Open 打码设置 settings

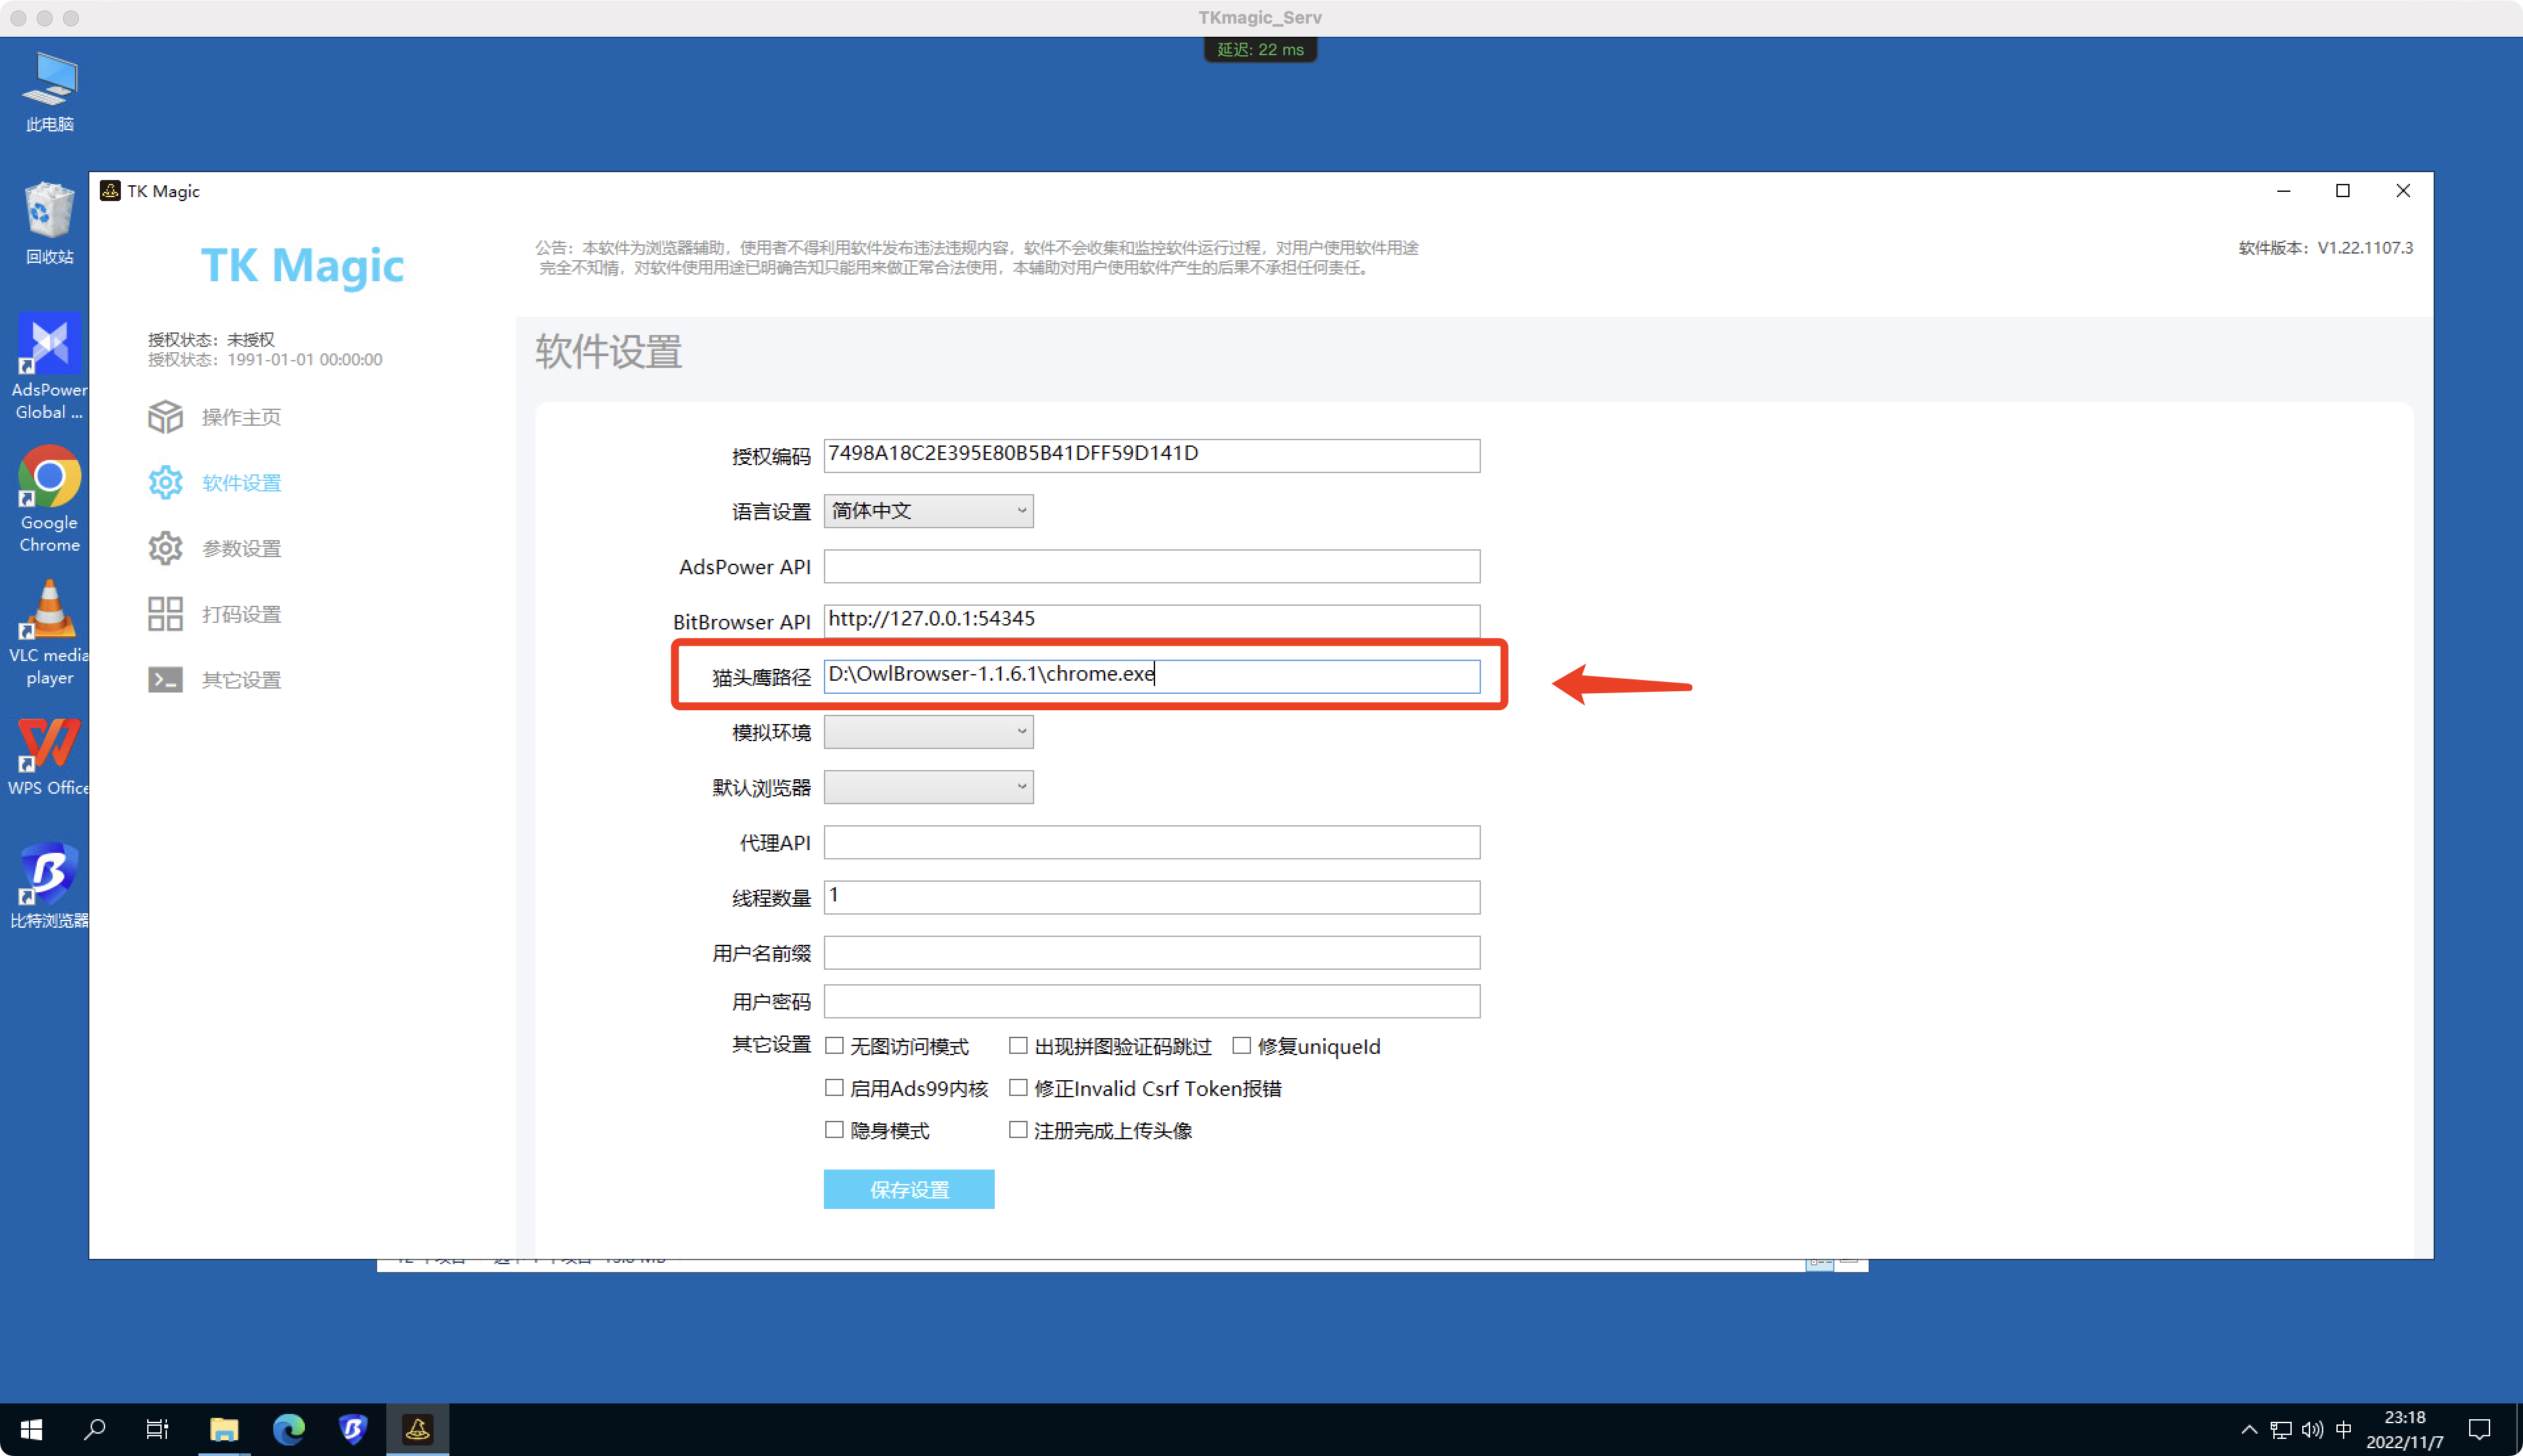click(x=240, y=613)
